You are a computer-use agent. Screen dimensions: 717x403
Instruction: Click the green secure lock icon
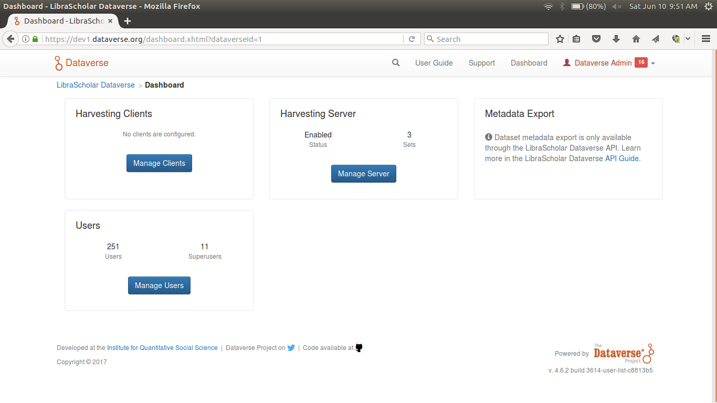tap(35, 39)
